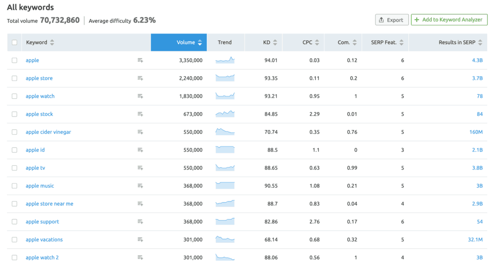Select apple watch row checkbox
492x265 pixels.
tap(14, 96)
